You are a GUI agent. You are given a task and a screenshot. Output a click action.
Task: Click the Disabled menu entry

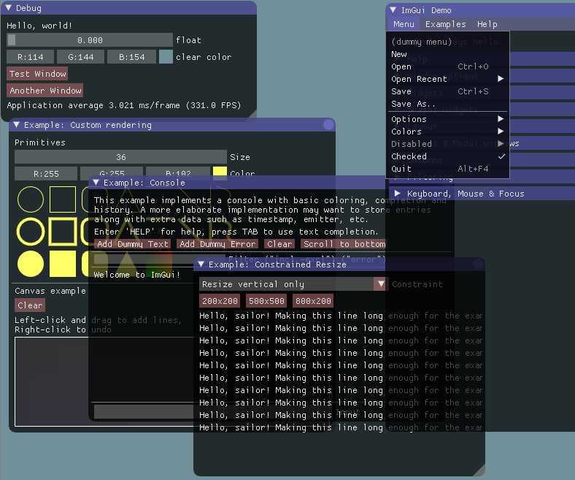click(x=447, y=144)
